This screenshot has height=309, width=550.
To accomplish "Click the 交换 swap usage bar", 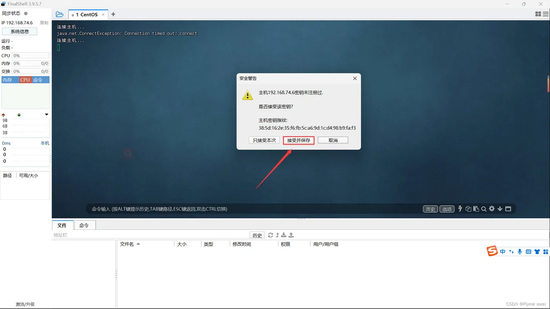I will point(31,71).
